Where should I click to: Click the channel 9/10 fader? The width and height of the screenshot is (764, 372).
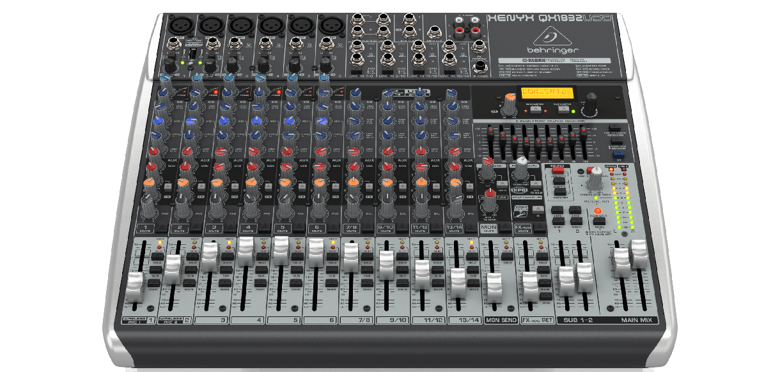point(386,265)
